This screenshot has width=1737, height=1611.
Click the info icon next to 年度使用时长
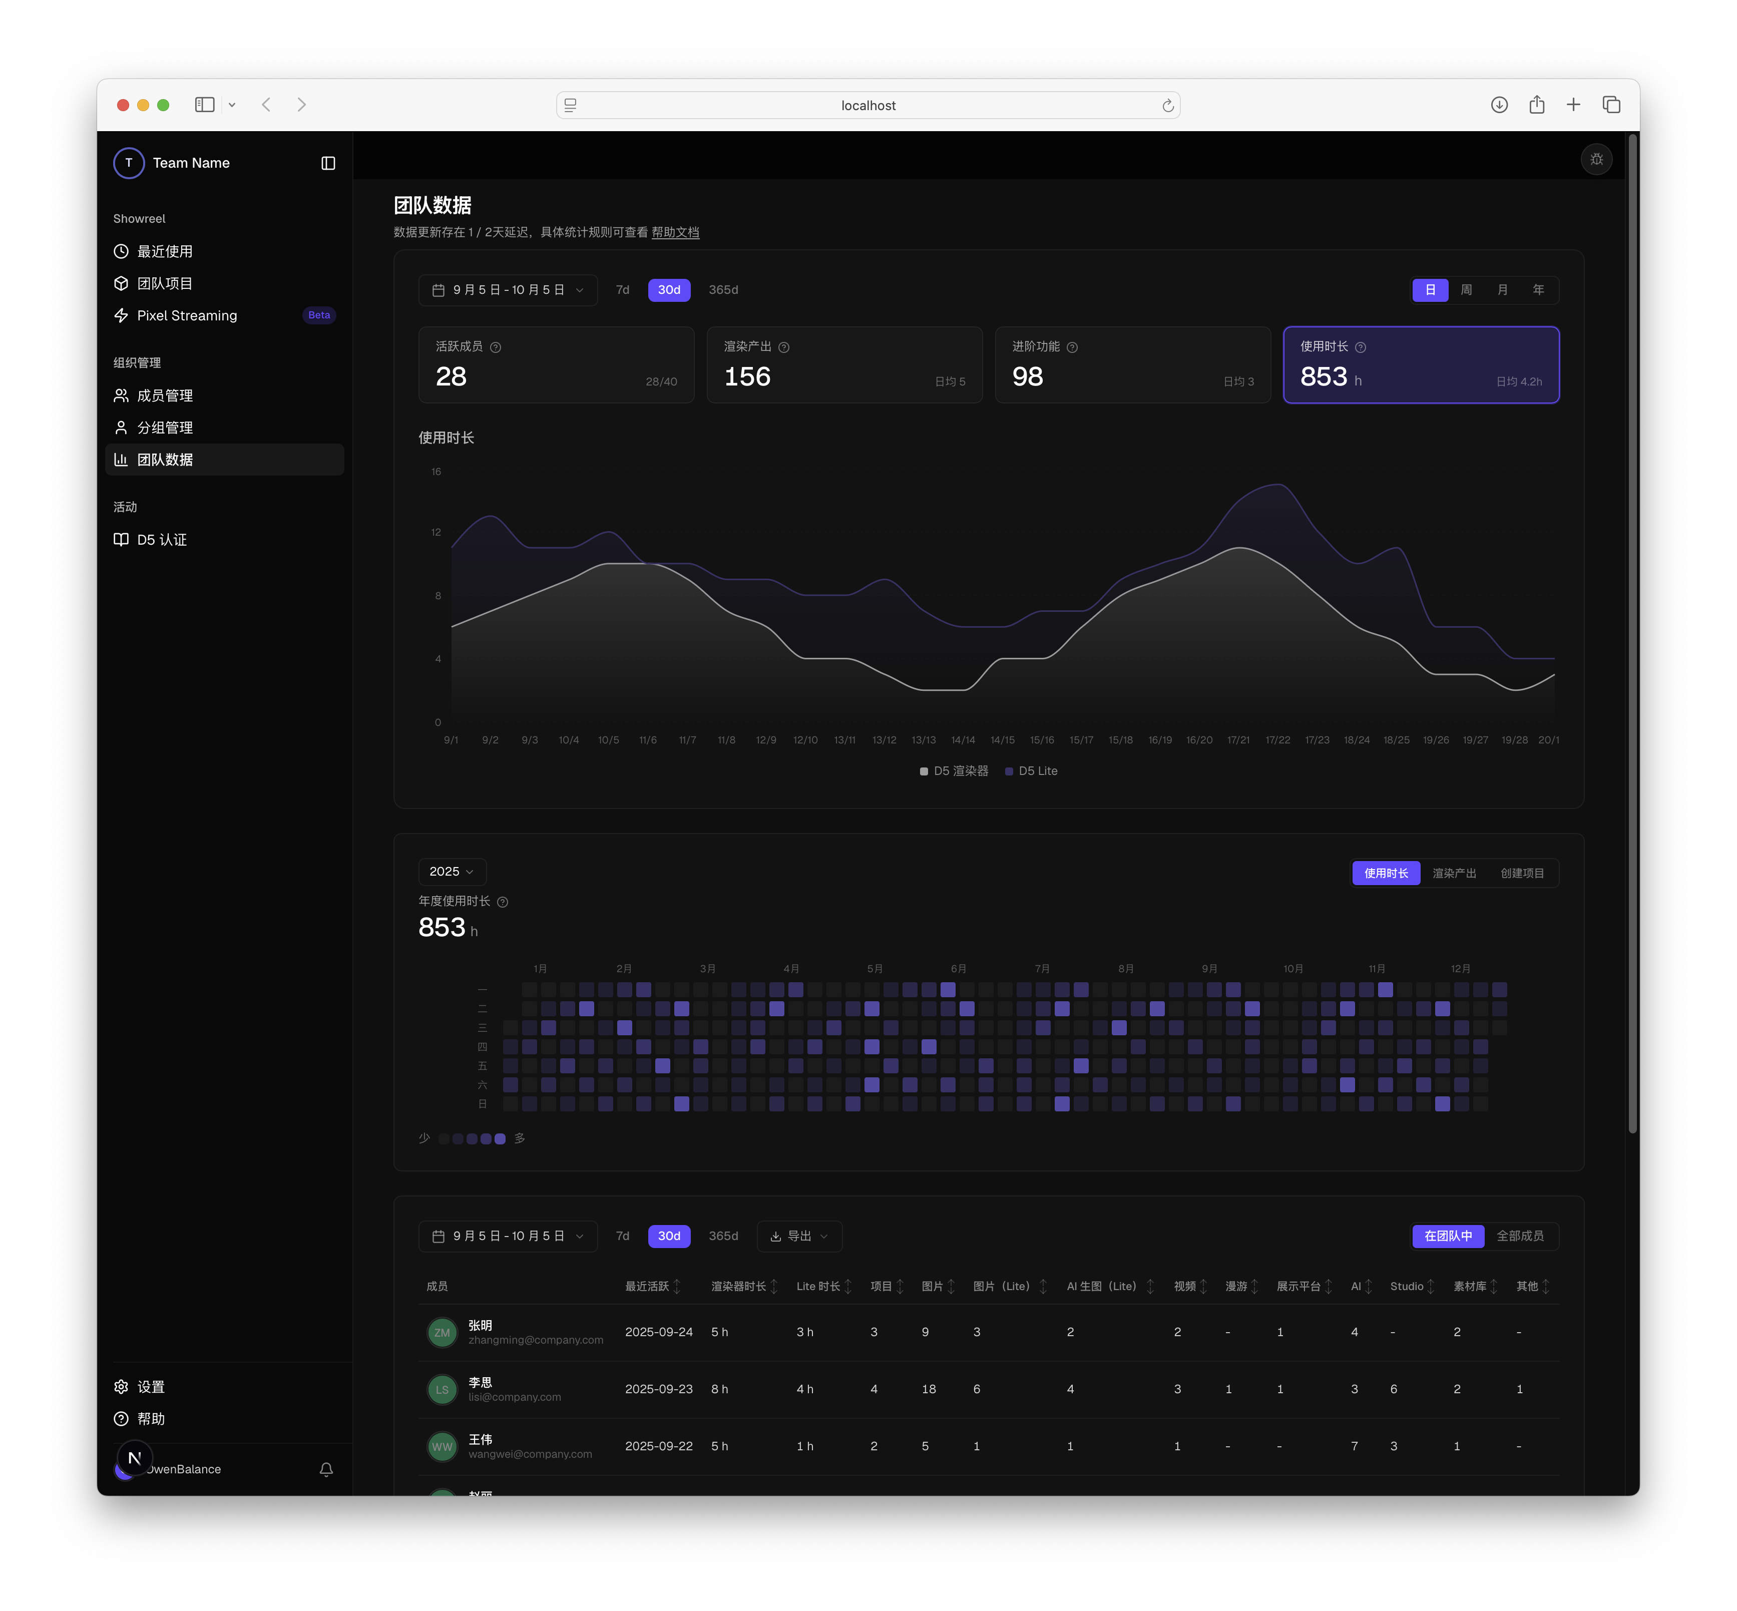click(502, 902)
